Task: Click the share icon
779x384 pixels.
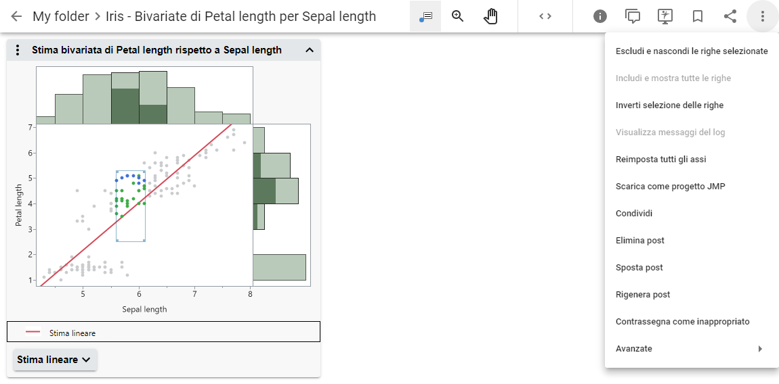Action: pyautogui.click(x=730, y=16)
